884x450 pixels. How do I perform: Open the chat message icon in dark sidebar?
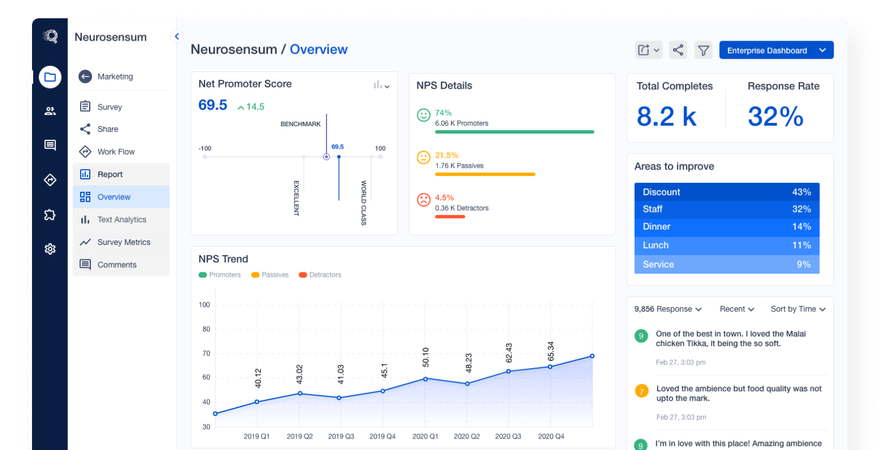point(50,145)
